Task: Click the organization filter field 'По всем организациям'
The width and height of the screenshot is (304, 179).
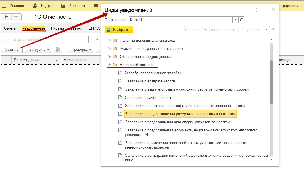Action: click(x=45, y=39)
